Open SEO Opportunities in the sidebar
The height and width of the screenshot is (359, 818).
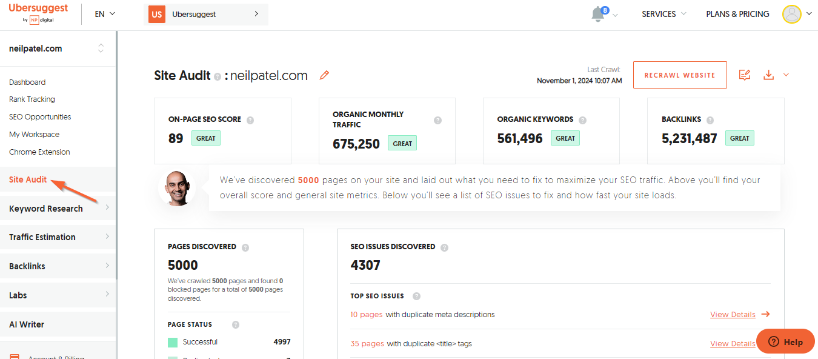tap(40, 116)
